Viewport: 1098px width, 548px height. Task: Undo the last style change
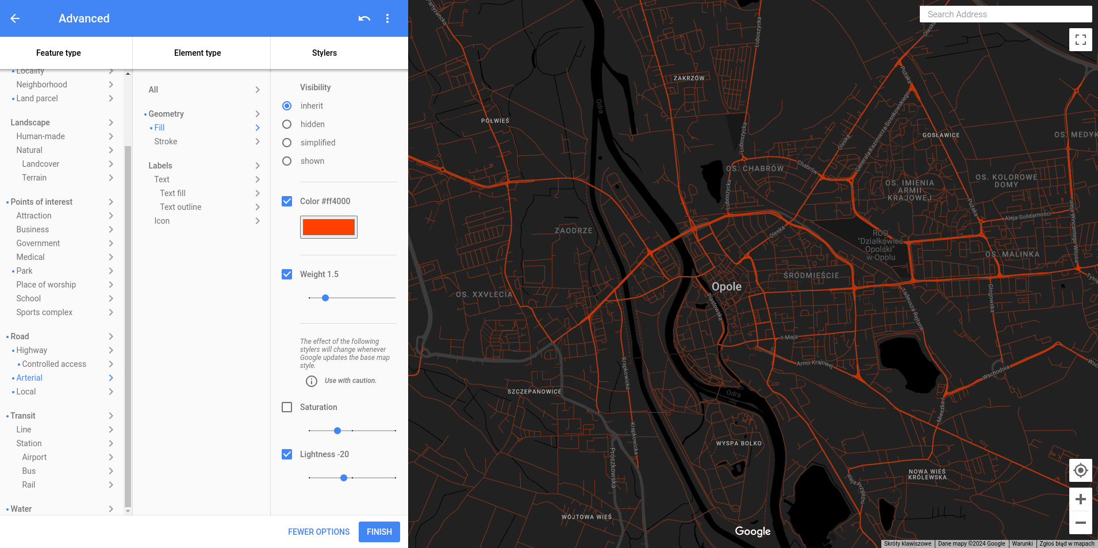click(364, 18)
